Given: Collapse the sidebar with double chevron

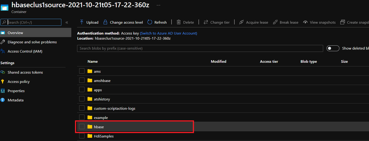Looking at the screenshot, I should click(66, 22).
